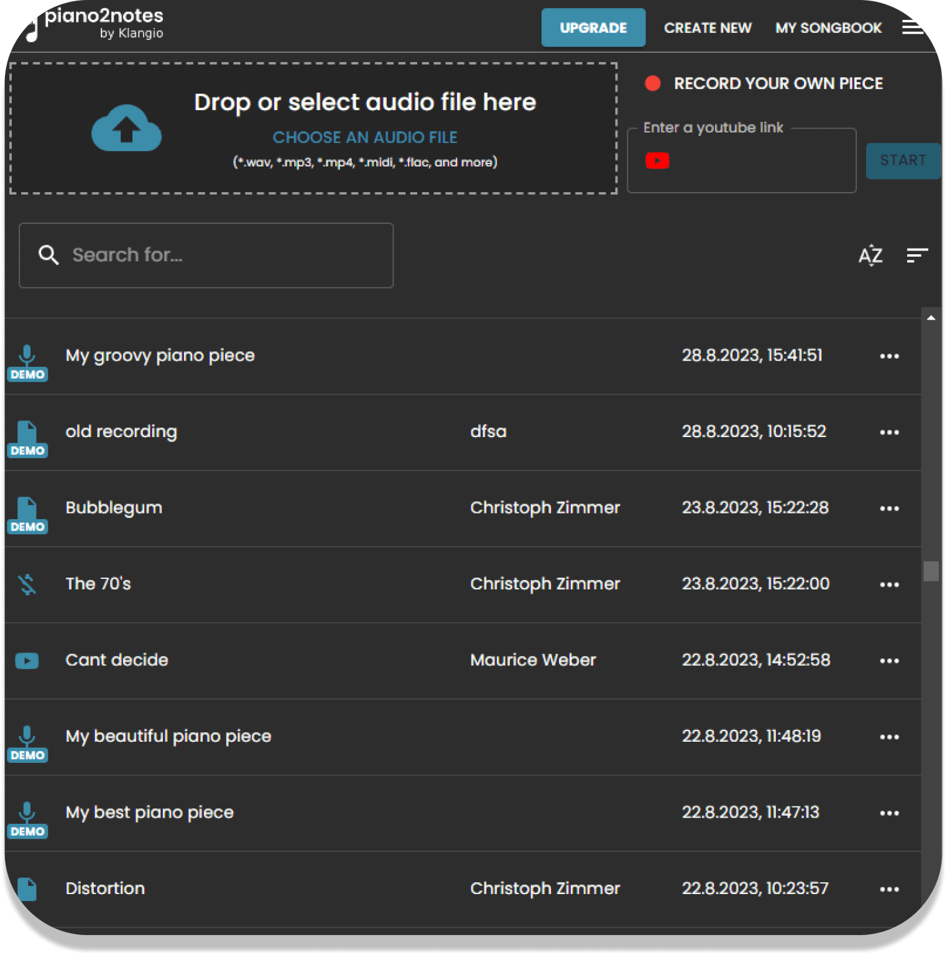Click the sort order icon beside A-Z

point(917,256)
